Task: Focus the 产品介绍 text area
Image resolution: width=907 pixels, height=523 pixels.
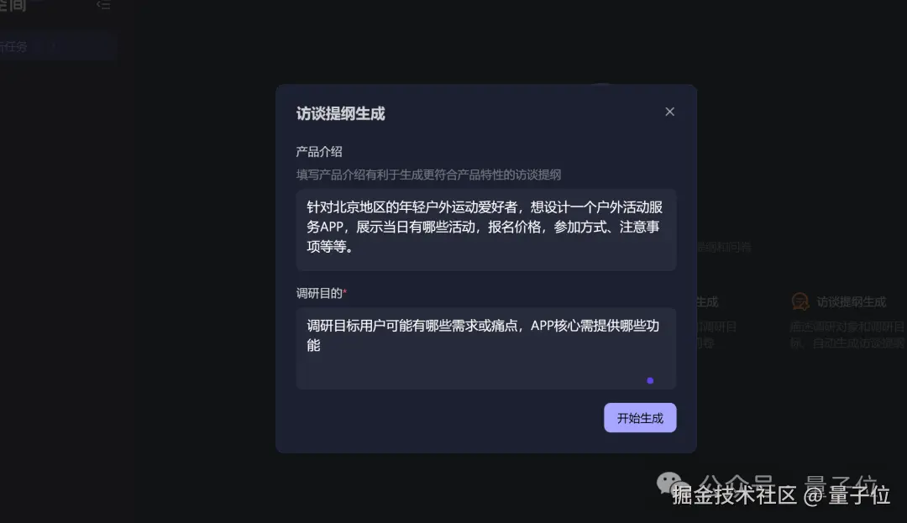Action: tap(486, 229)
